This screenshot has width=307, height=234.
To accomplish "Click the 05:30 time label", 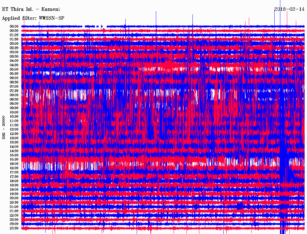I will pos(14,74).
